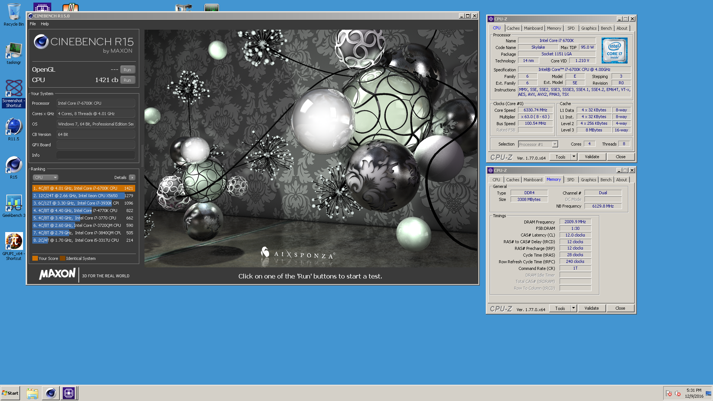Viewport: 713px width, 401px height.
Task: Expand Tools dropdown arrow in lower CPU-Z
Action: tap(573, 308)
